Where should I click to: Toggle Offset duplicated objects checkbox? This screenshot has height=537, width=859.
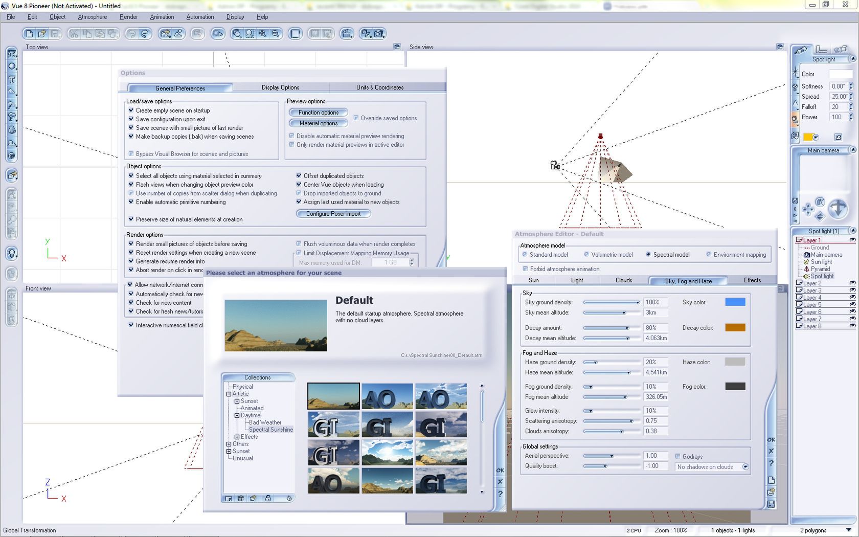(x=299, y=176)
